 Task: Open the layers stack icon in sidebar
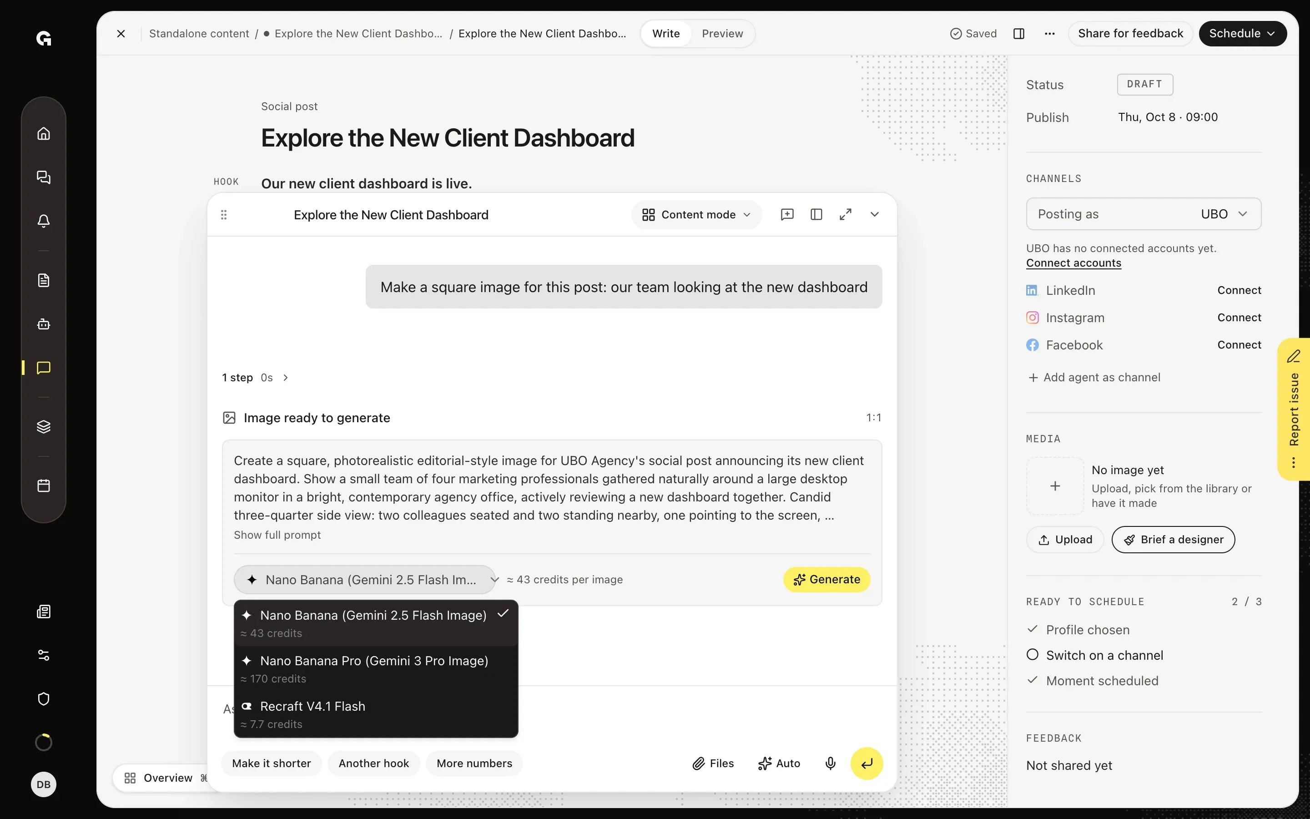click(x=43, y=427)
